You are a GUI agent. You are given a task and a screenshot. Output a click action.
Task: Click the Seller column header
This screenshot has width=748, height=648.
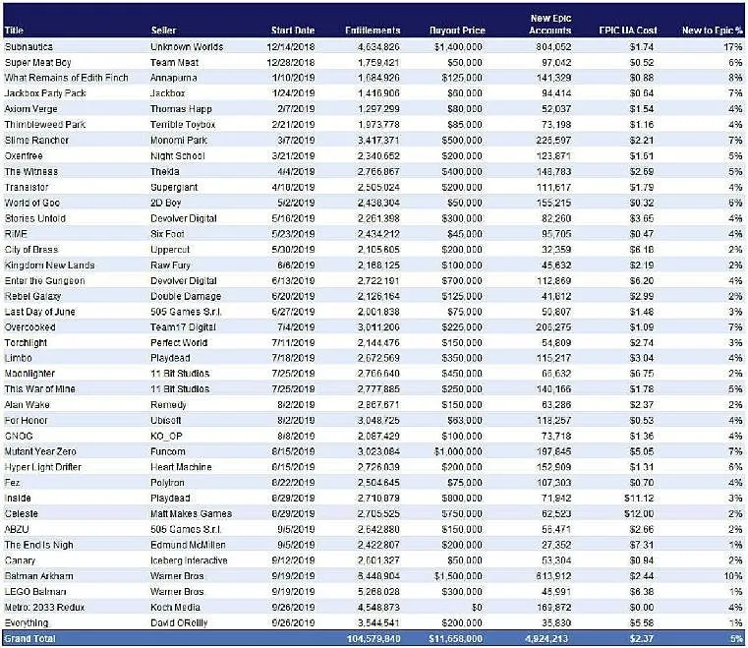click(163, 30)
